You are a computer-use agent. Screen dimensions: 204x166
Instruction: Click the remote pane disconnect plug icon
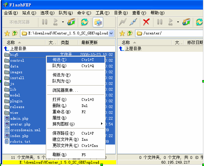pyautogui.click(x=133, y=22)
